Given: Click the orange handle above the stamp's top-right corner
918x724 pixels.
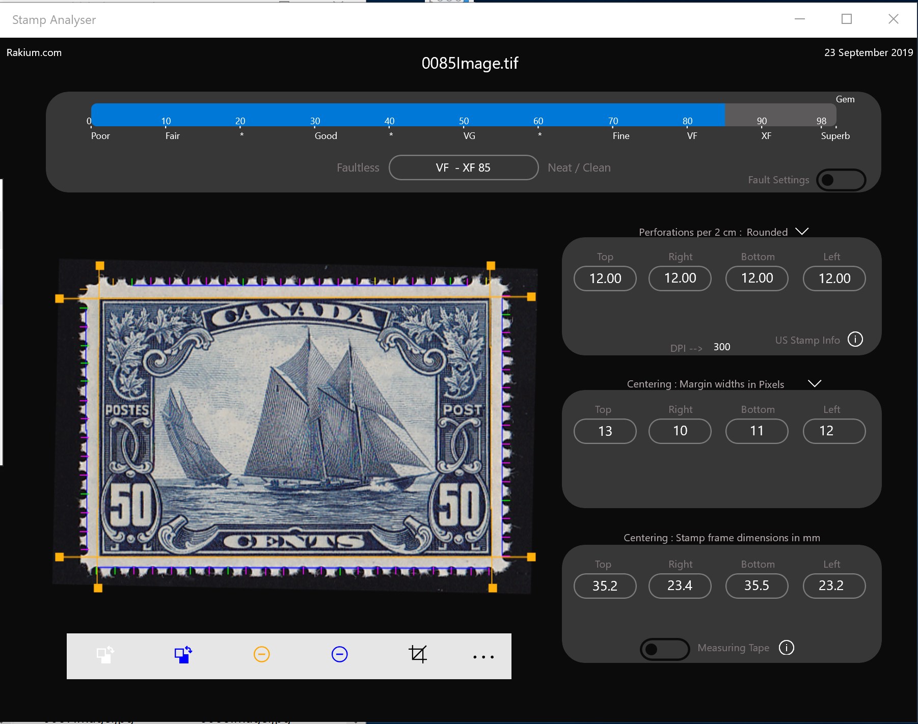Looking at the screenshot, I should [x=491, y=266].
